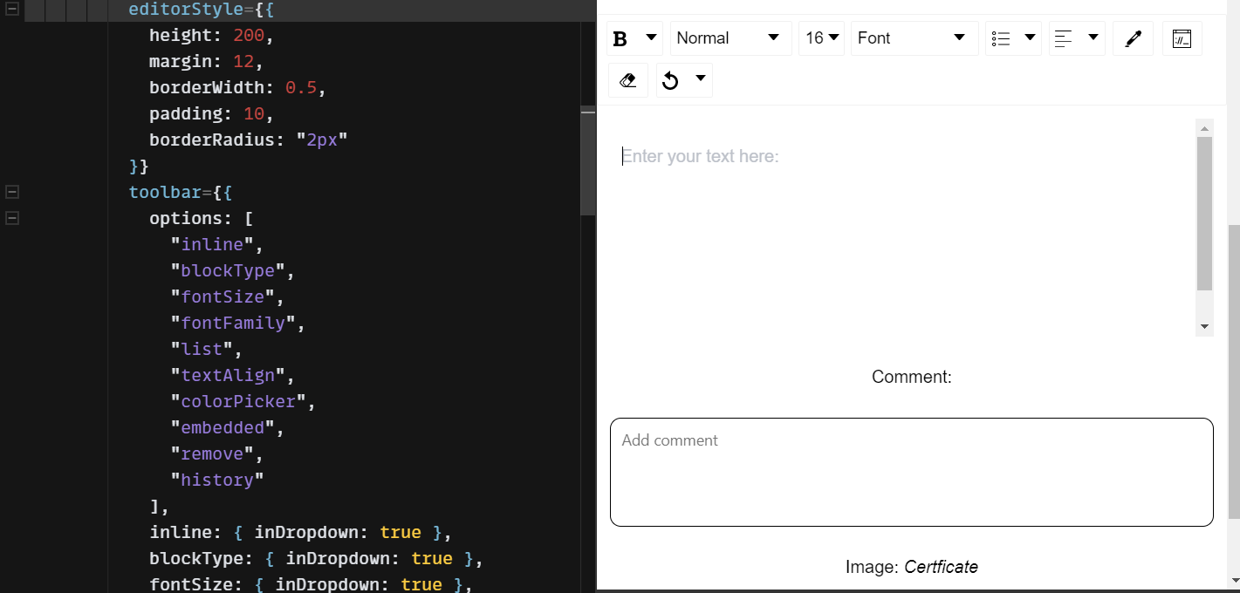
Task: Click the undo history icon
Action: pyautogui.click(x=670, y=80)
